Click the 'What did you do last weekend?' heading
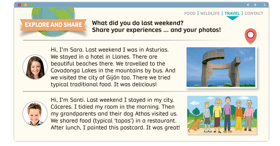 point(138,23)
